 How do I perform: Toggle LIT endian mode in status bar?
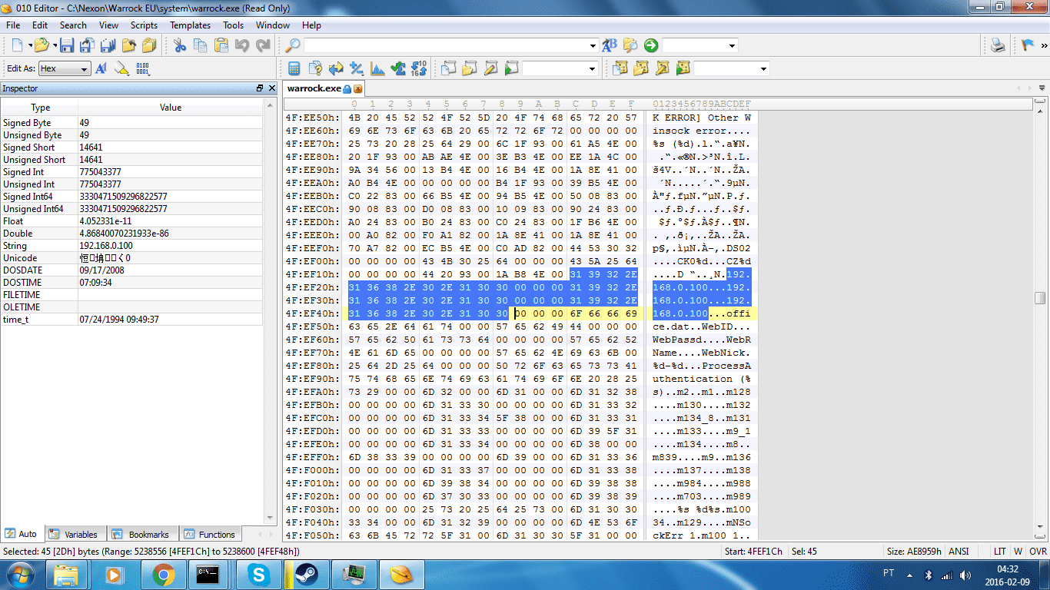coord(999,552)
